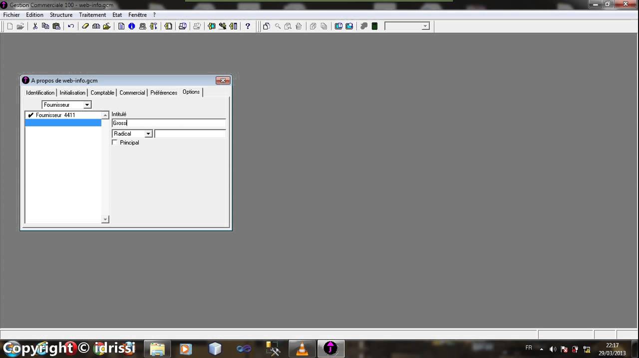Click the Copy toolbar icon
The image size is (639, 358).
click(45, 26)
